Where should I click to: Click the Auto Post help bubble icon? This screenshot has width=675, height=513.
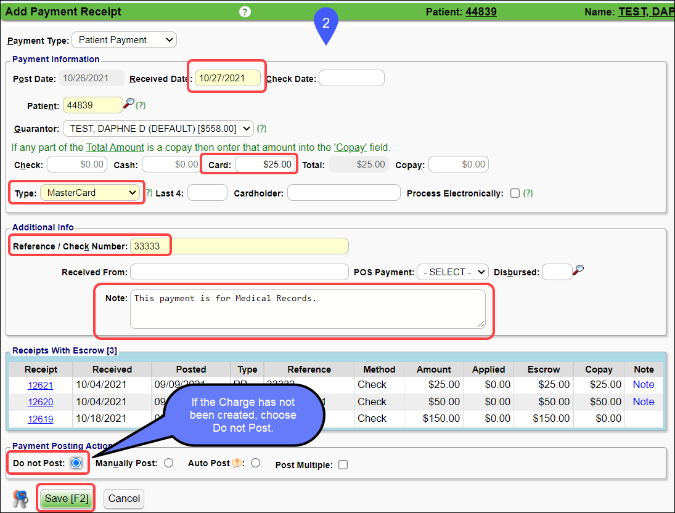pos(236,463)
